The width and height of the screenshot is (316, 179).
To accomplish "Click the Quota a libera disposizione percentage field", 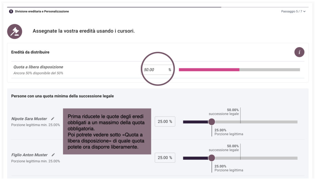I will [154, 70].
